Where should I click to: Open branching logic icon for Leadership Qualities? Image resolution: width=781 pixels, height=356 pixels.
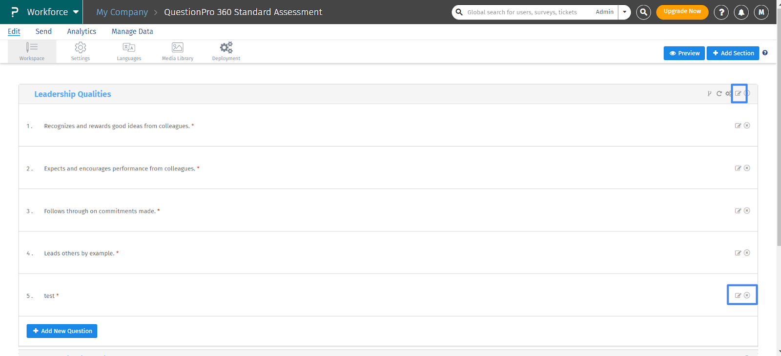[709, 94]
